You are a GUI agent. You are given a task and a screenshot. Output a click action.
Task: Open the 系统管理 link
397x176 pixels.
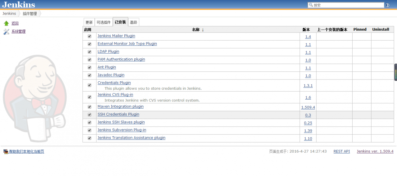19,31
